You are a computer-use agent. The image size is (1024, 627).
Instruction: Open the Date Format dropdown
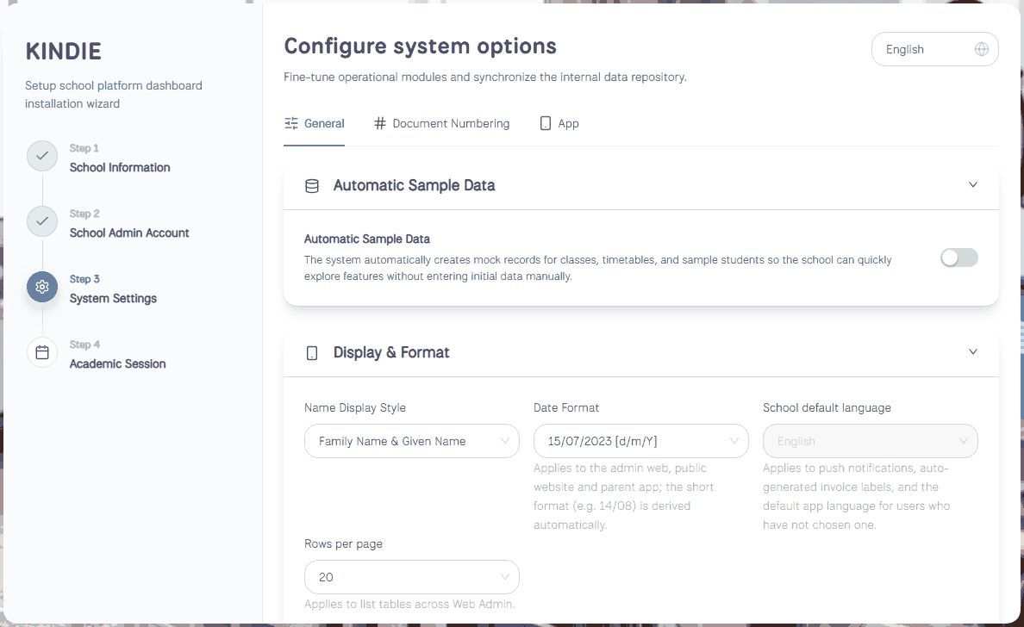[640, 441]
